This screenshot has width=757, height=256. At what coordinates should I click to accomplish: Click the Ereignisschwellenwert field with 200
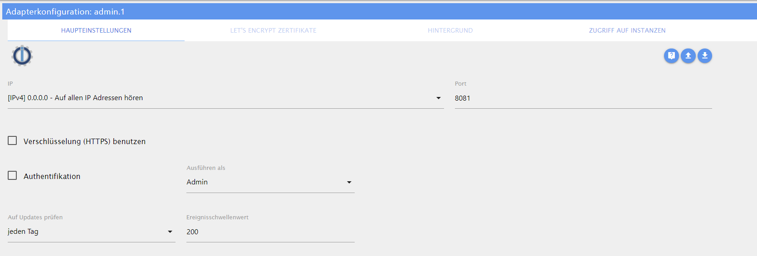pos(270,232)
